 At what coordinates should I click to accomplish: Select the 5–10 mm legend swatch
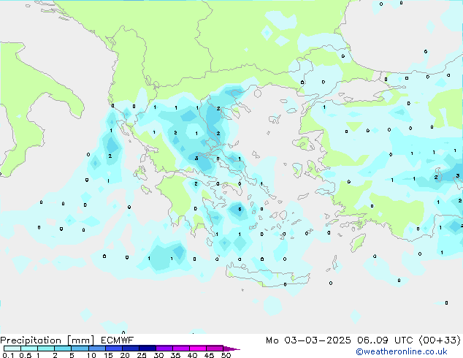click(80, 349)
